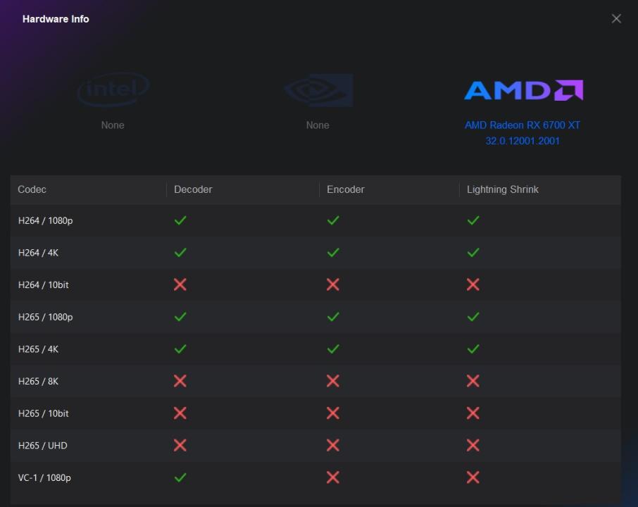Click the None label under Intel
This screenshot has width=638, height=507.
point(113,125)
